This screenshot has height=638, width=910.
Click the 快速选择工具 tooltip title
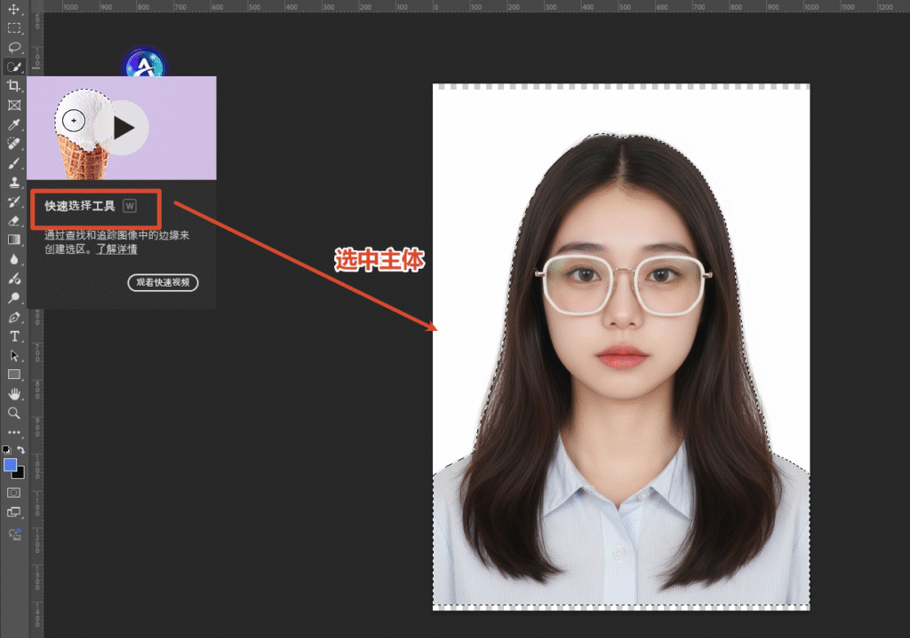pyautogui.click(x=79, y=206)
